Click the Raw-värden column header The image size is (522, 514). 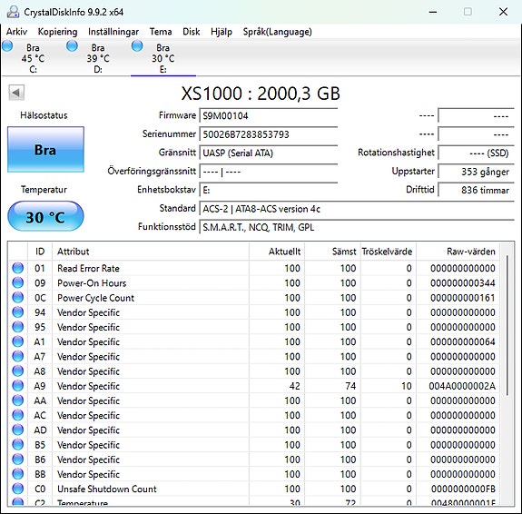tap(458, 252)
